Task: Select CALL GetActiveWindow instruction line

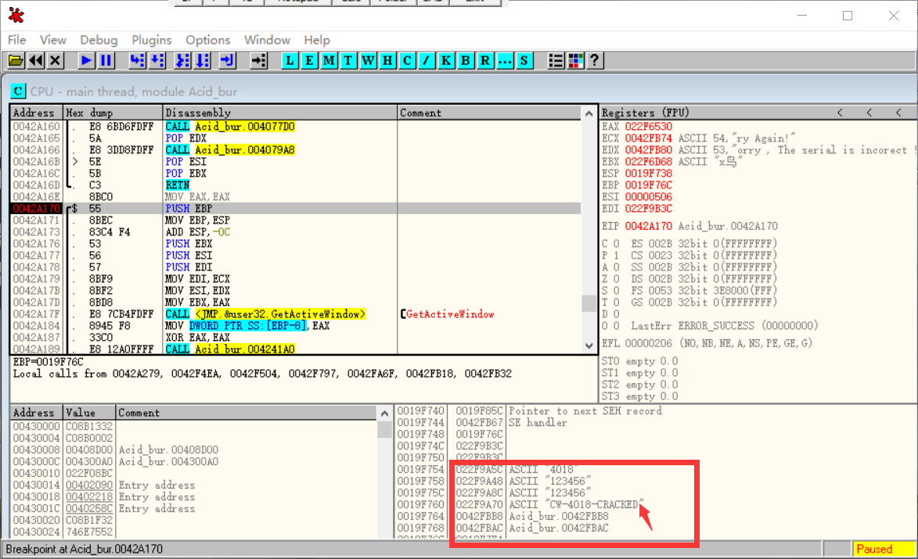Action: (296, 314)
